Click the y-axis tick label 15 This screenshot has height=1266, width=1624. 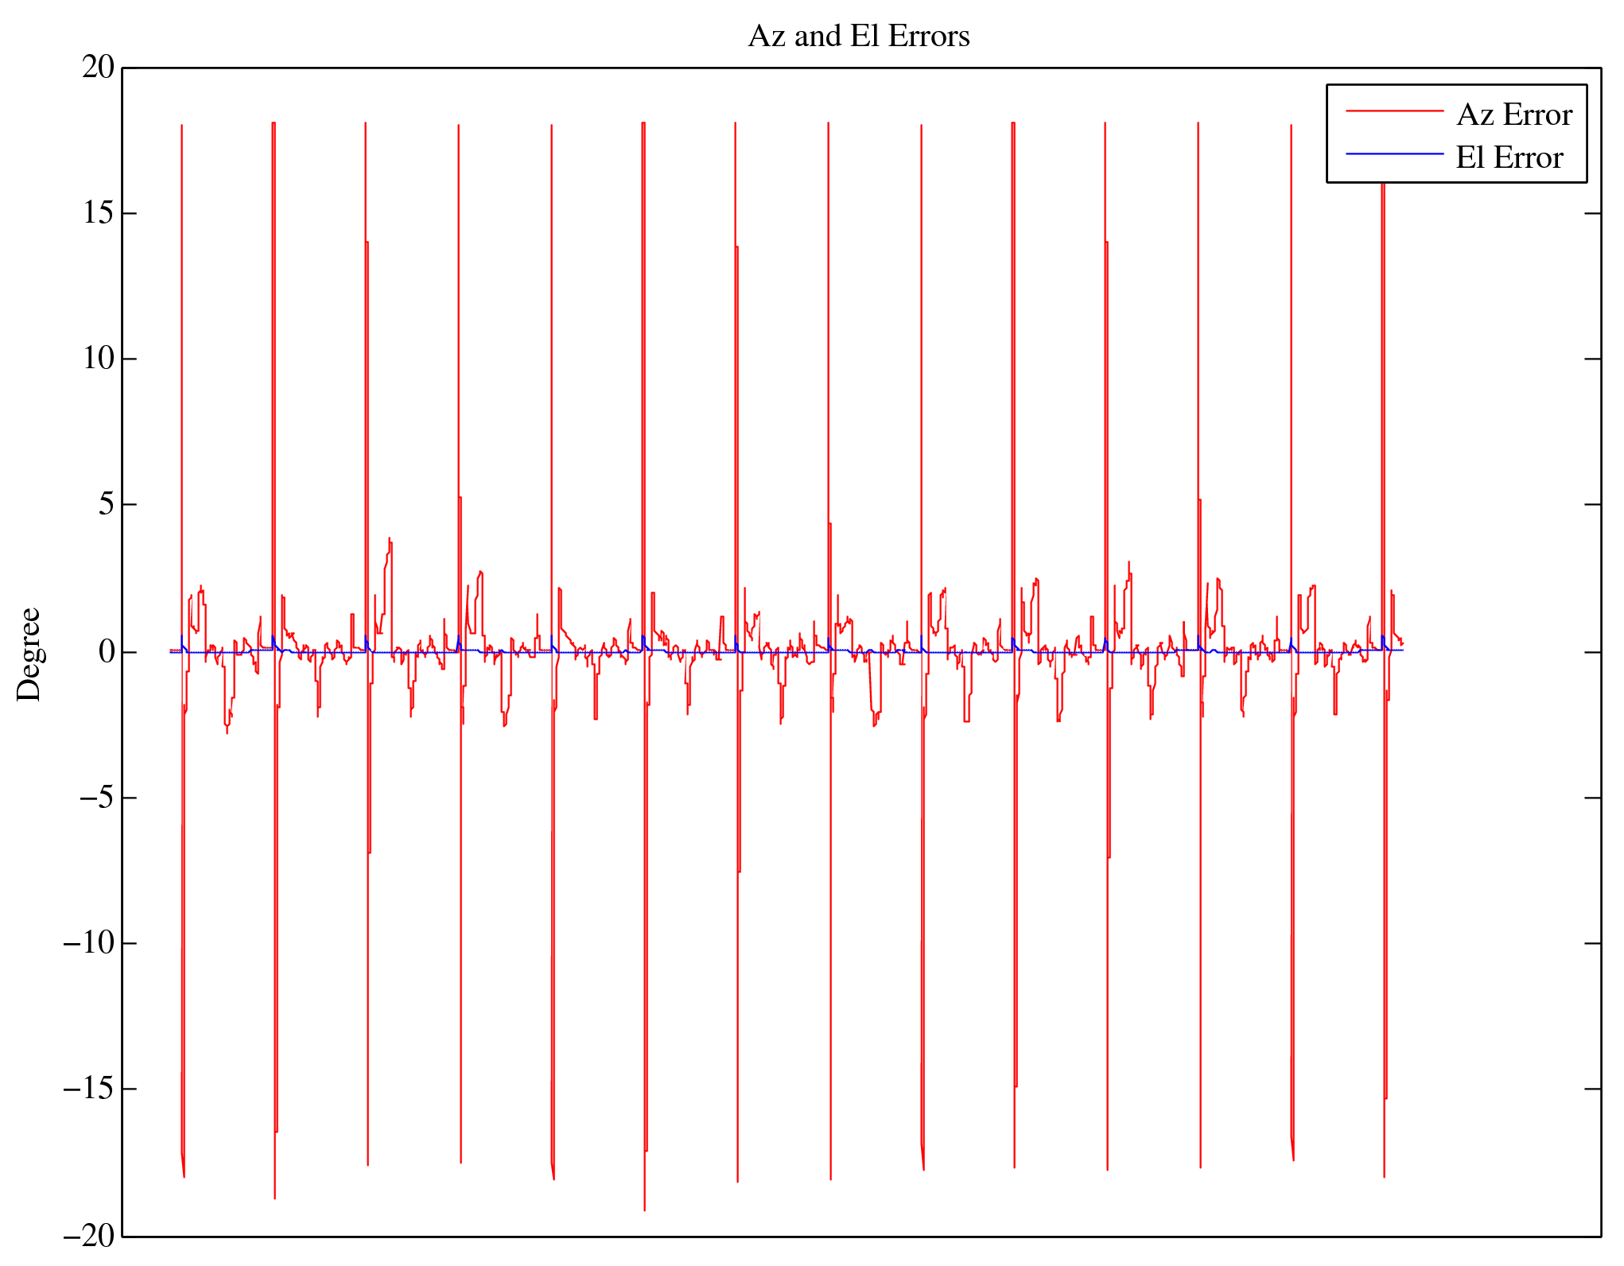tap(99, 213)
